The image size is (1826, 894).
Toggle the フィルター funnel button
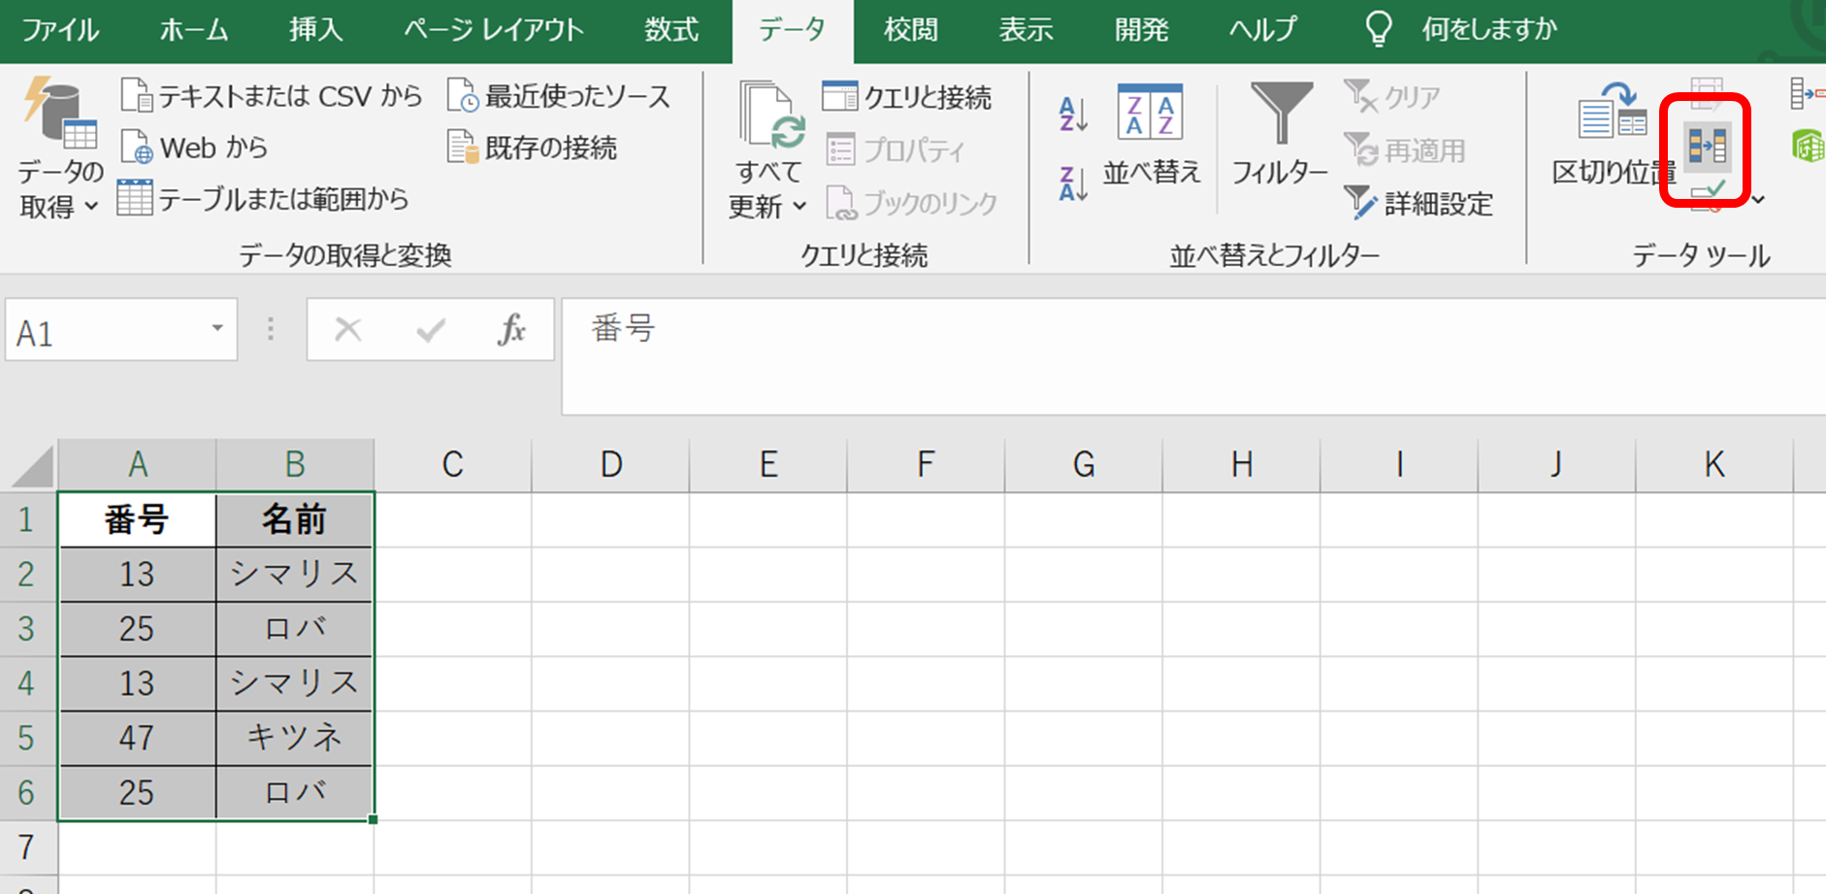tap(1280, 136)
